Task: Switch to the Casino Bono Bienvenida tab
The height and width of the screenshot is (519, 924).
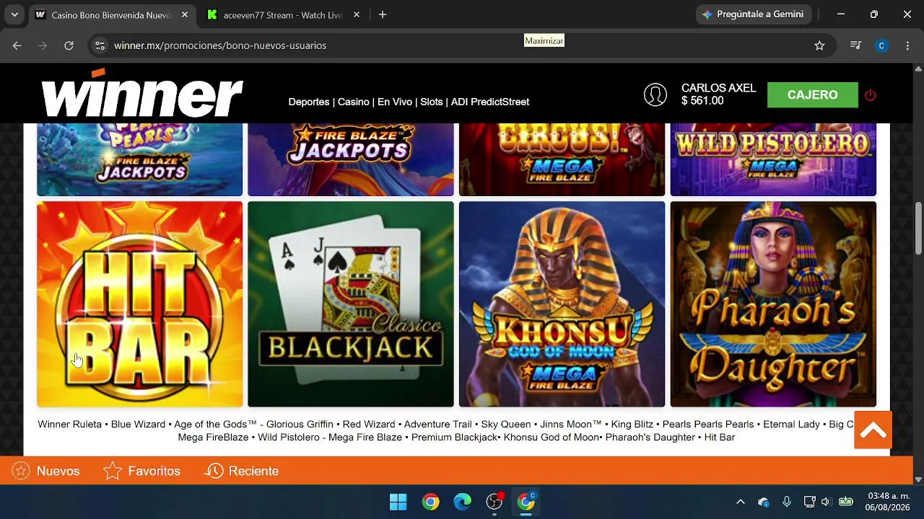Action: 112,14
